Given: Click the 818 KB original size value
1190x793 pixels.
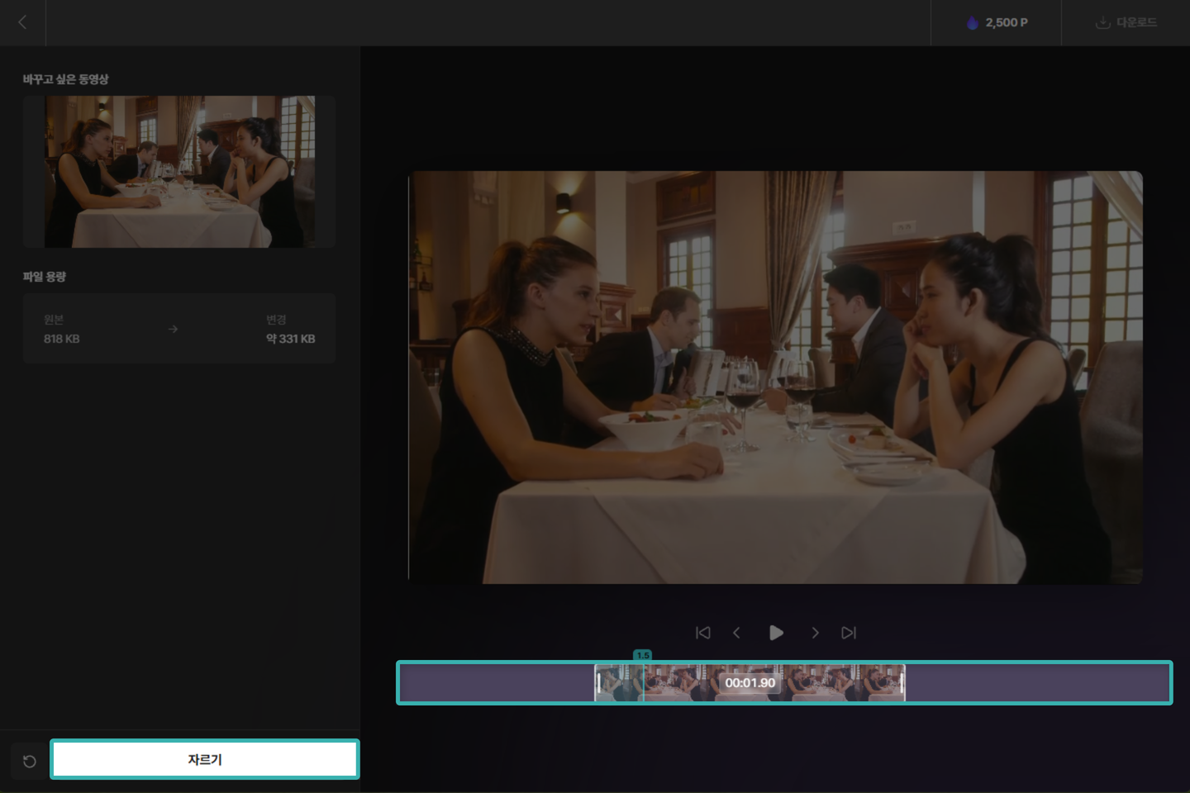Looking at the screenshot, I should (x=62, y=339).
